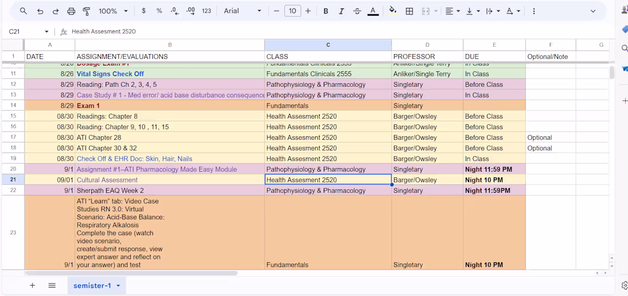Select column D header

[x=428, y=45]
